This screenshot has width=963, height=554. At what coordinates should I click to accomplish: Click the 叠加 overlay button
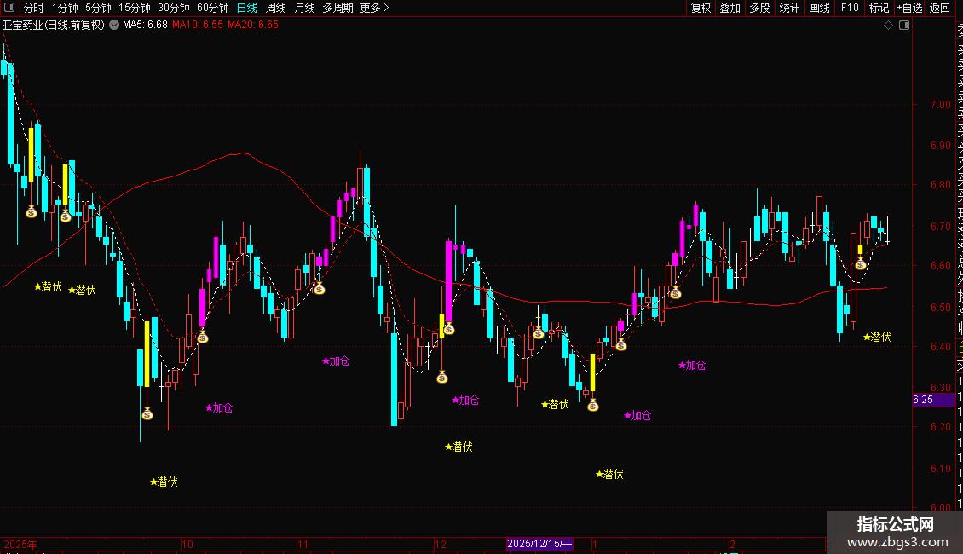tap(730, 8)
